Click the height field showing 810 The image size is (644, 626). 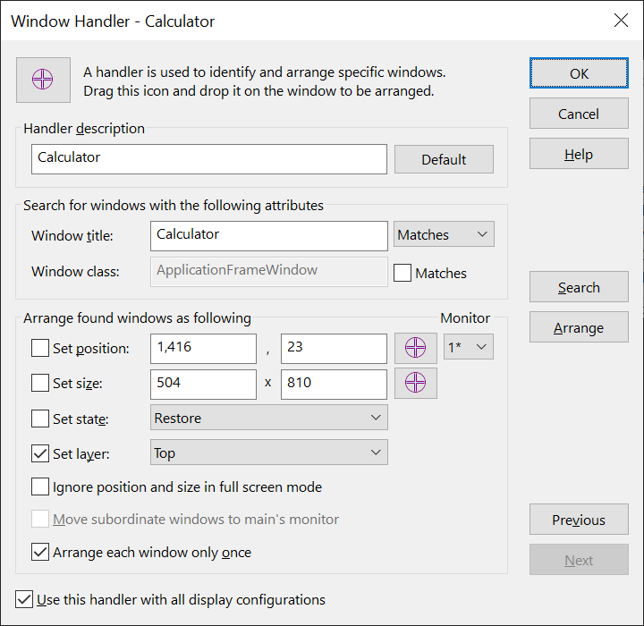point(334,385)
